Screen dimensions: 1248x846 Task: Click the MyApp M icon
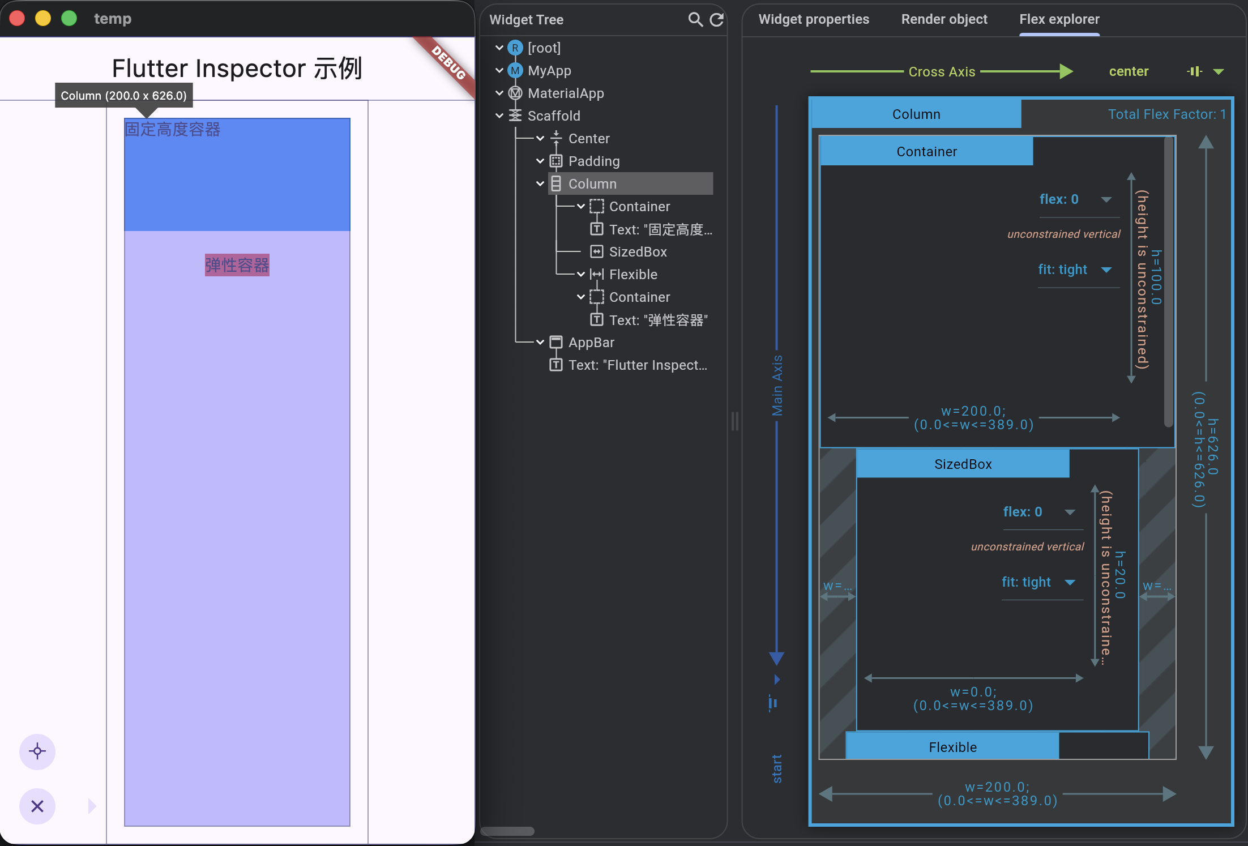coord(515,71)
